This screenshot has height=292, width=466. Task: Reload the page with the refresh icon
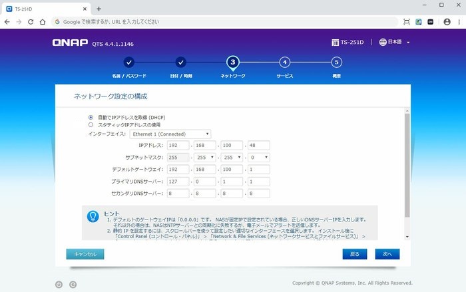(31, 22)
